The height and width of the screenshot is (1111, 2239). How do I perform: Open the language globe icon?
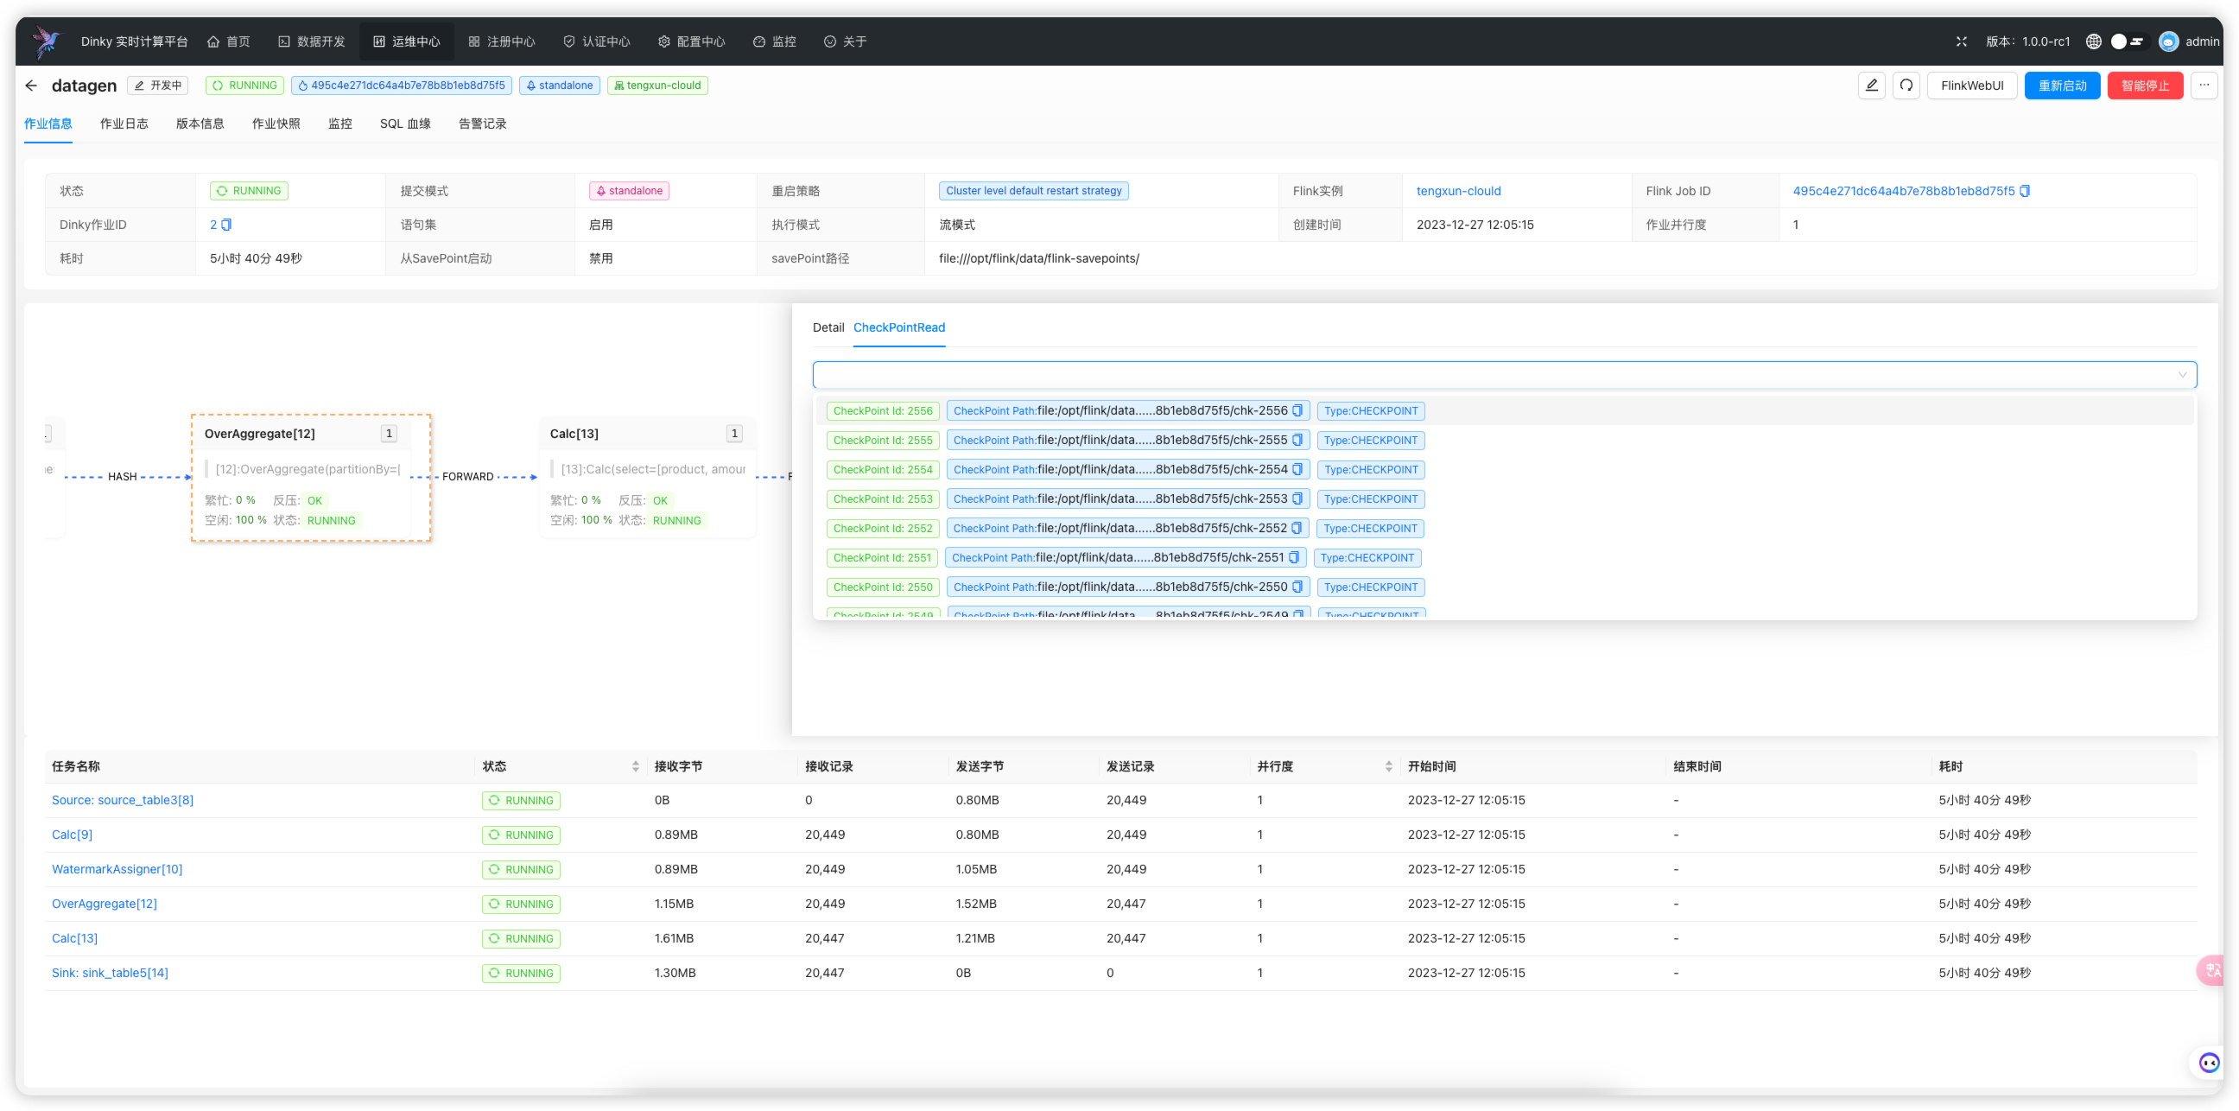tap(2094, 41)
